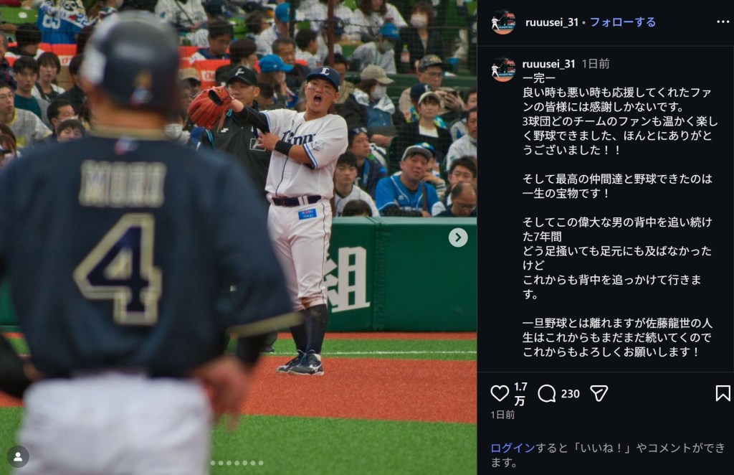Open comments via the speech bubble icon
The image size is (734, 475).
coord(546,393)
